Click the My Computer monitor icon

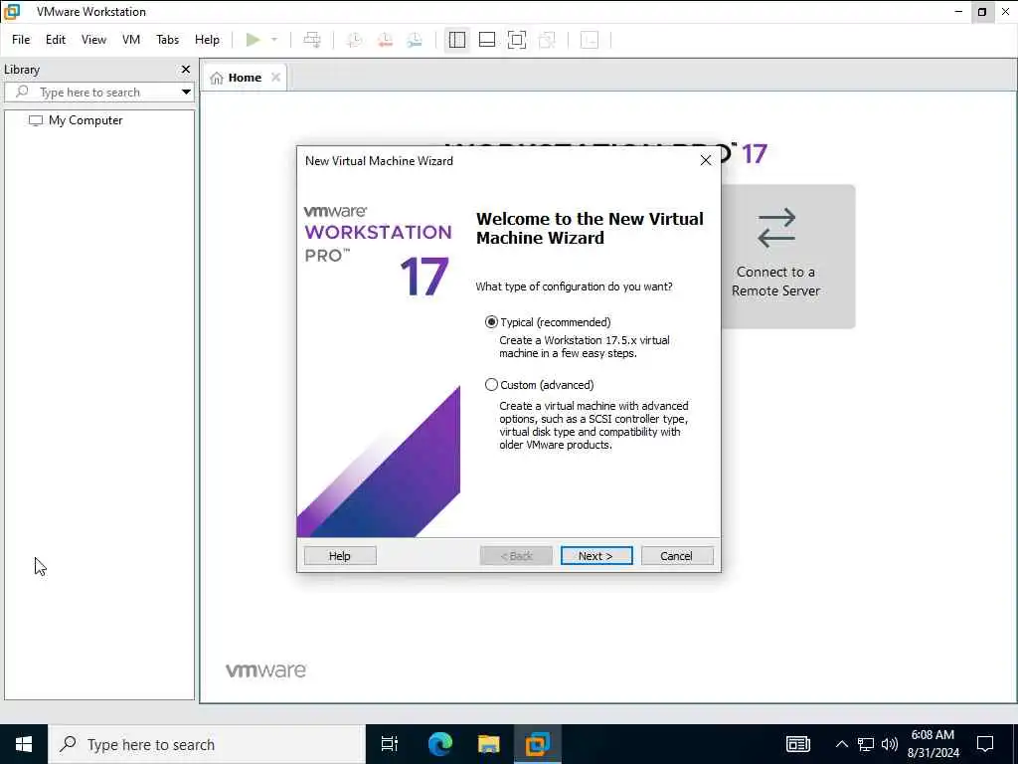(36, 120)
